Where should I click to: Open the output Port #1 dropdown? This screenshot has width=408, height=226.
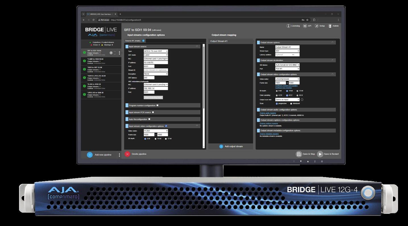[x=287, y=69]
